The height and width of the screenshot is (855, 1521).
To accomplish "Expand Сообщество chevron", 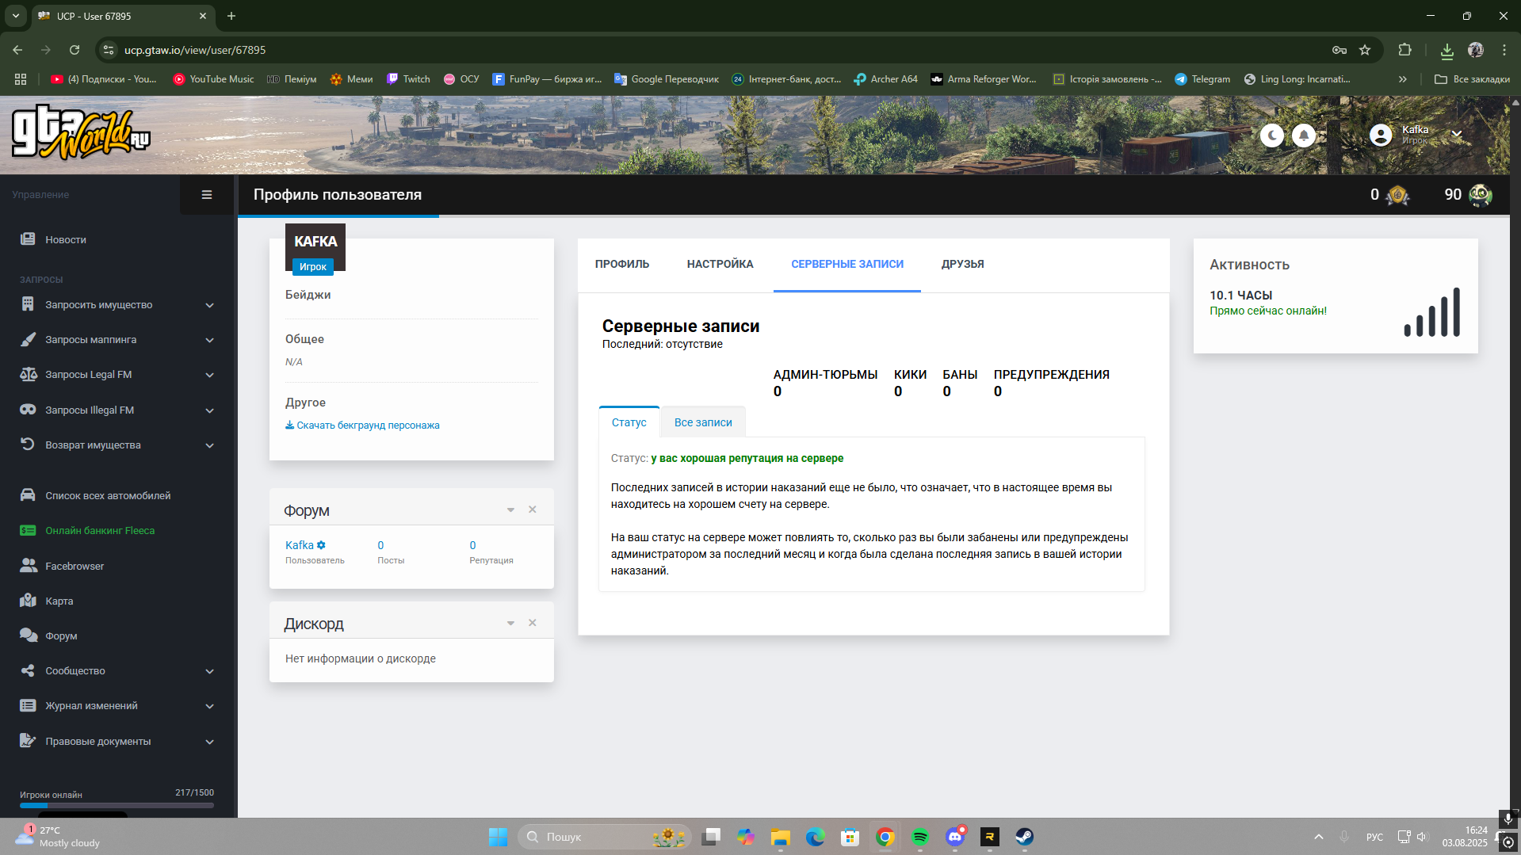I will click(210, 671).
